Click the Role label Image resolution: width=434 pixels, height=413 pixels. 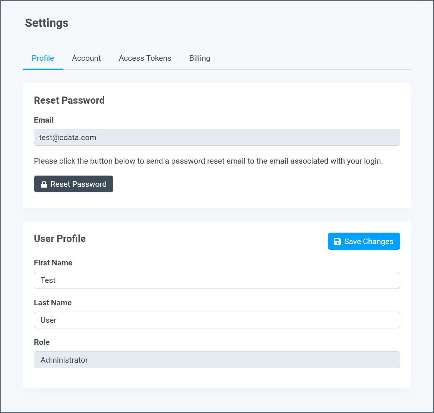[42, 342]
